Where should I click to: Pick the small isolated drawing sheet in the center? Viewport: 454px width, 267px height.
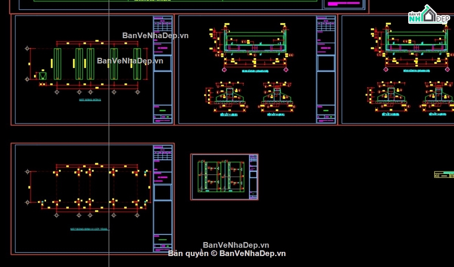pos(224,177)
